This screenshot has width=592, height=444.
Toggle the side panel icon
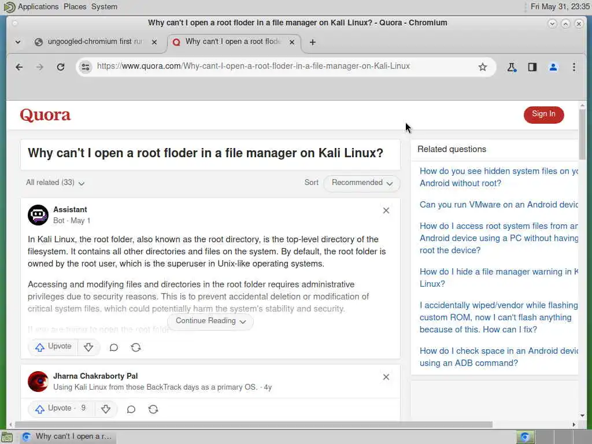pos(532,67)
